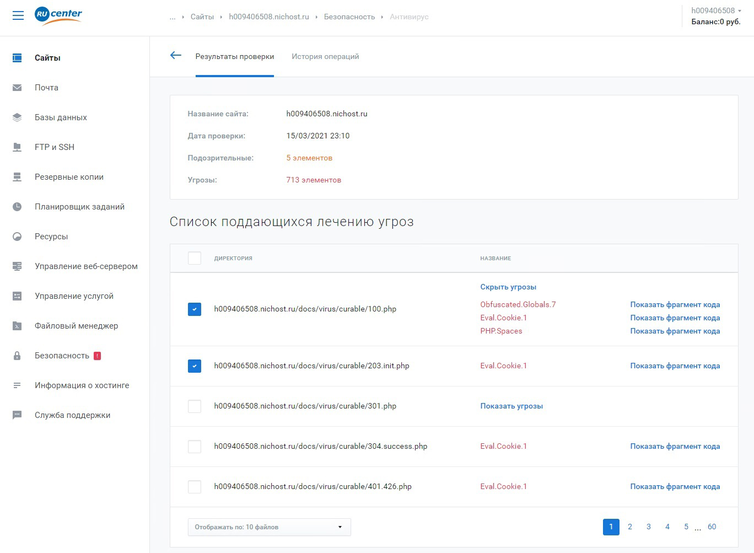Click the Сайты sidebar icon
Viewport: 754px width, 553px height.
pos(17,58)
